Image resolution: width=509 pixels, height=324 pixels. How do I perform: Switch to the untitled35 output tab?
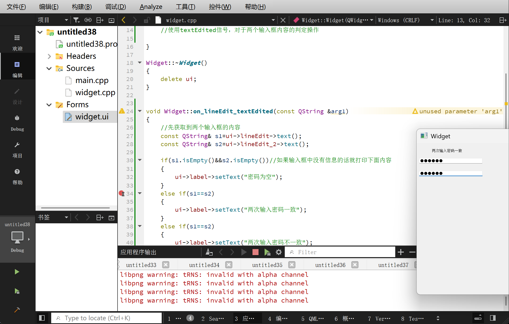point(267,265)
